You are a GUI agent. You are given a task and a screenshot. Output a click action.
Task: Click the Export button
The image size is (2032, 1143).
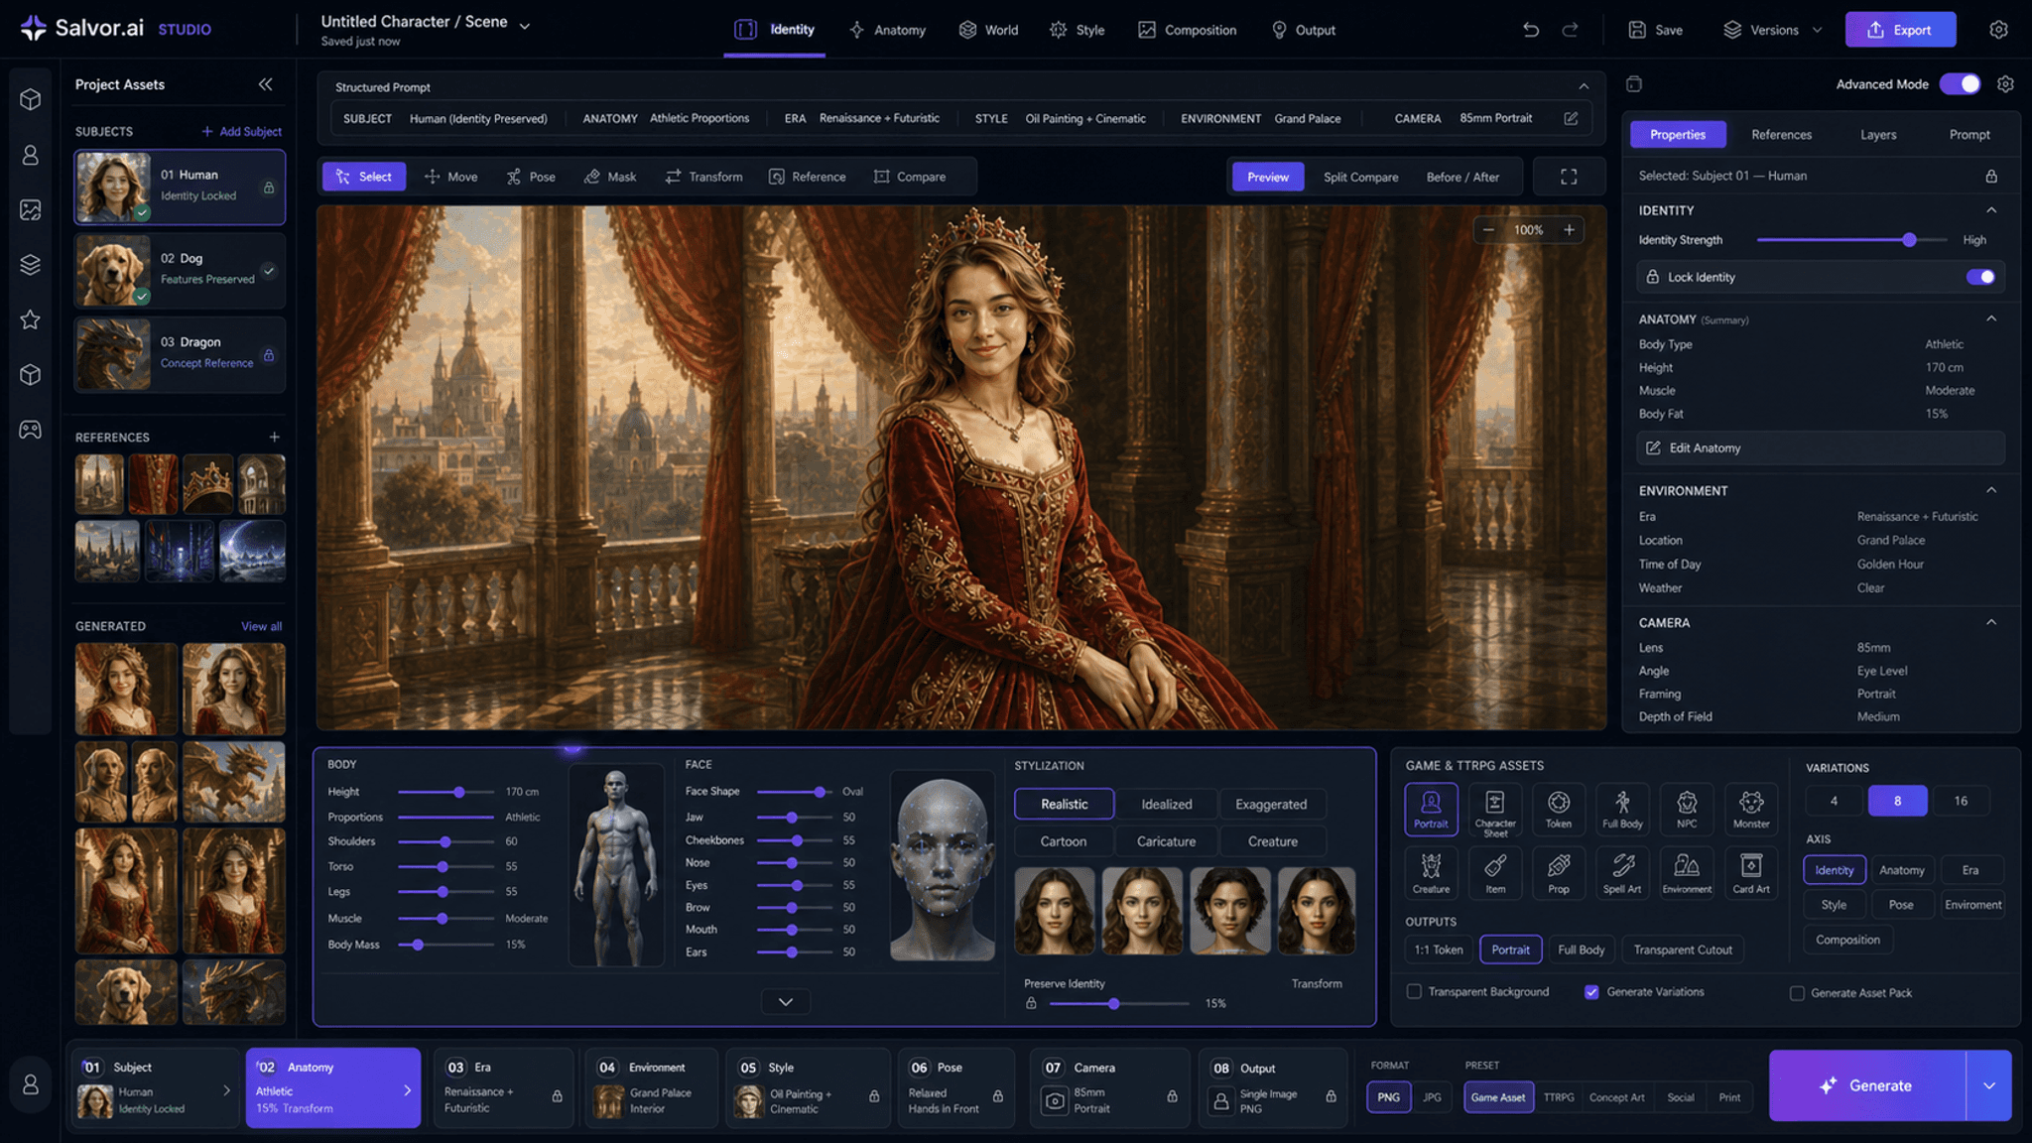click(x=1900, y=30)
